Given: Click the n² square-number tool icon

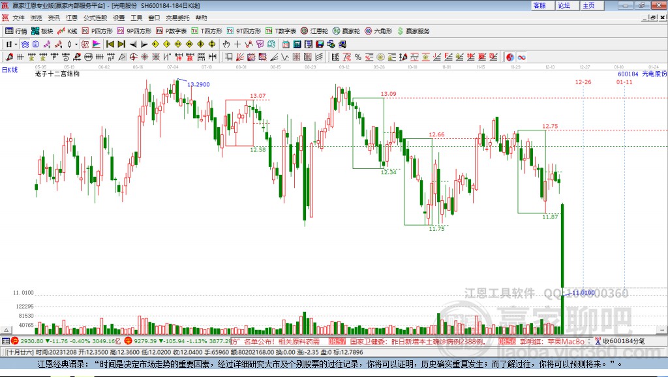Looking at the screenshot, I should pos(111,57).
